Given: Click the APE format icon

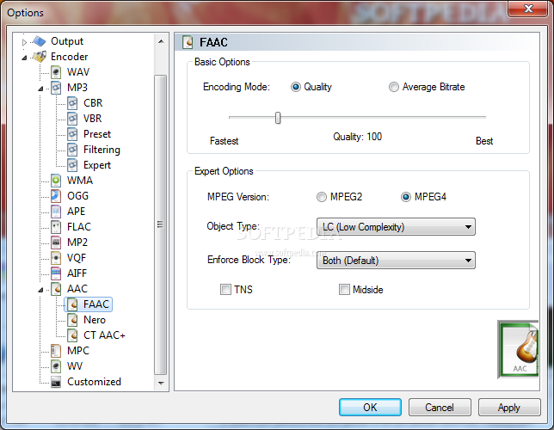Looking at the screenshot, I should tap(56, 212).
